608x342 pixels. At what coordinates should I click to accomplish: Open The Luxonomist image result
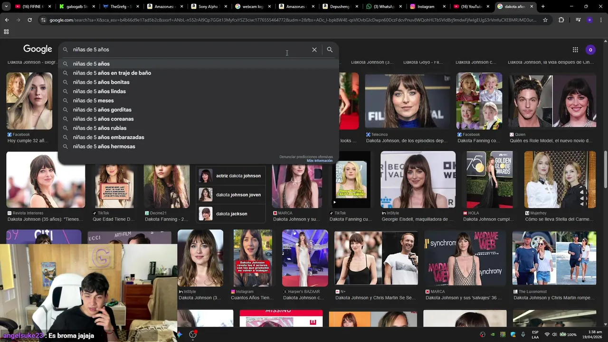pos(554,258)
